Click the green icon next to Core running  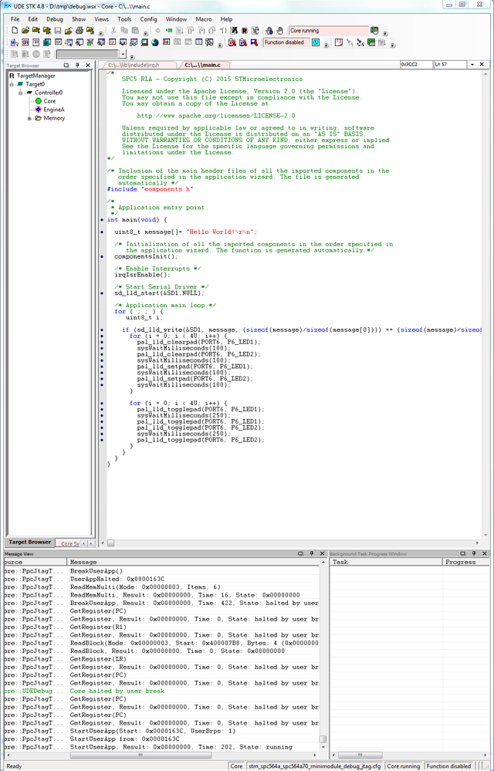click(374, 31)
